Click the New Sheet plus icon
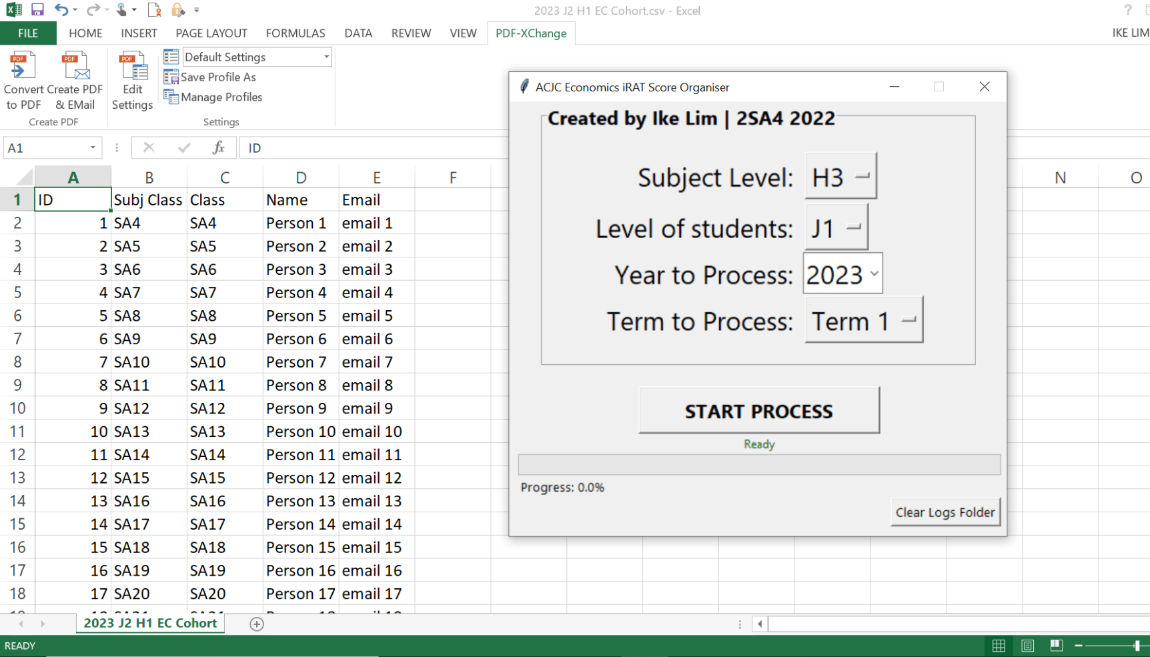The height and width of the screenshot is (657, 1150). click(257, 624)
